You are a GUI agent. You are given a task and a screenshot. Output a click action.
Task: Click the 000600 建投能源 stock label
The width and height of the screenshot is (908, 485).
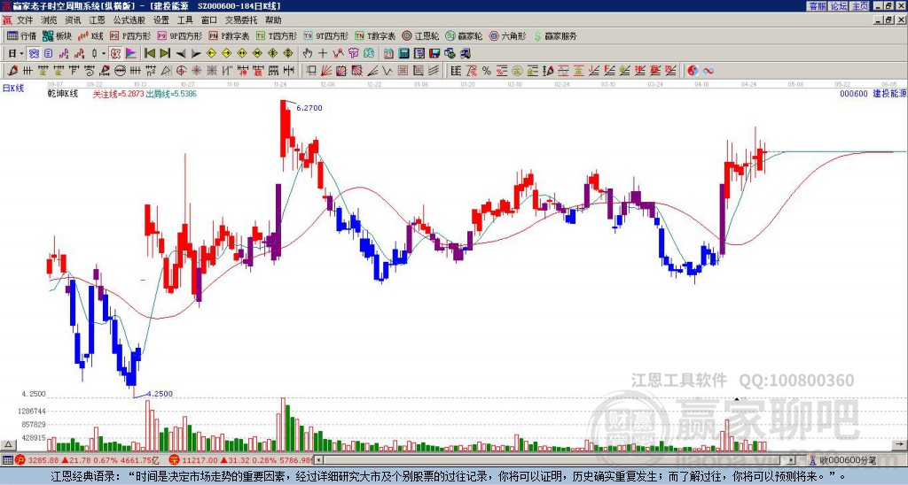click(873, 94)
